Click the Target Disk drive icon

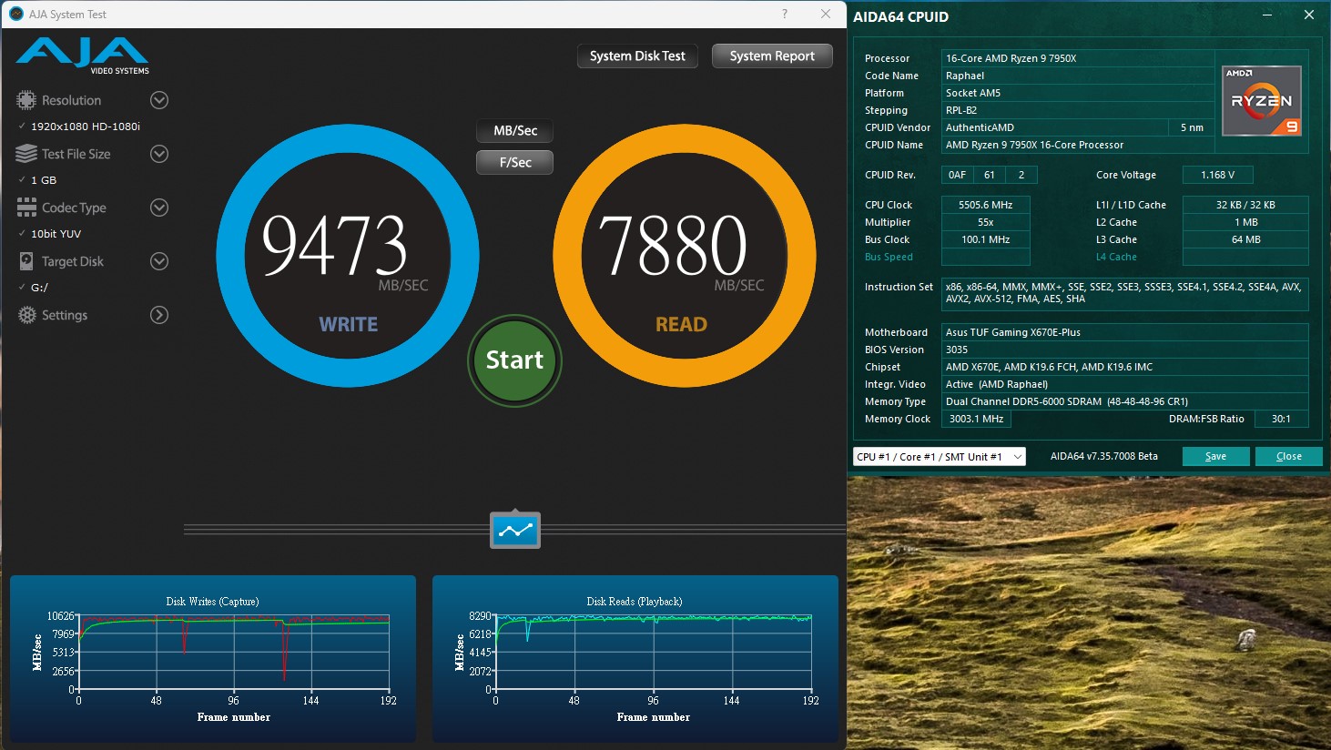[x=26, y=261]
